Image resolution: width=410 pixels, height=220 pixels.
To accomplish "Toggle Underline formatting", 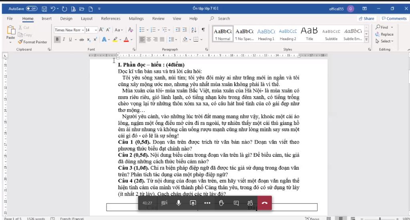I will pos(70,40).
